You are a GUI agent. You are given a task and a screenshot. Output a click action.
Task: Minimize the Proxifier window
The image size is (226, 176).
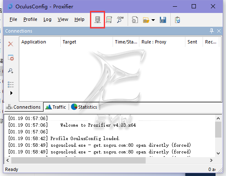175,7
